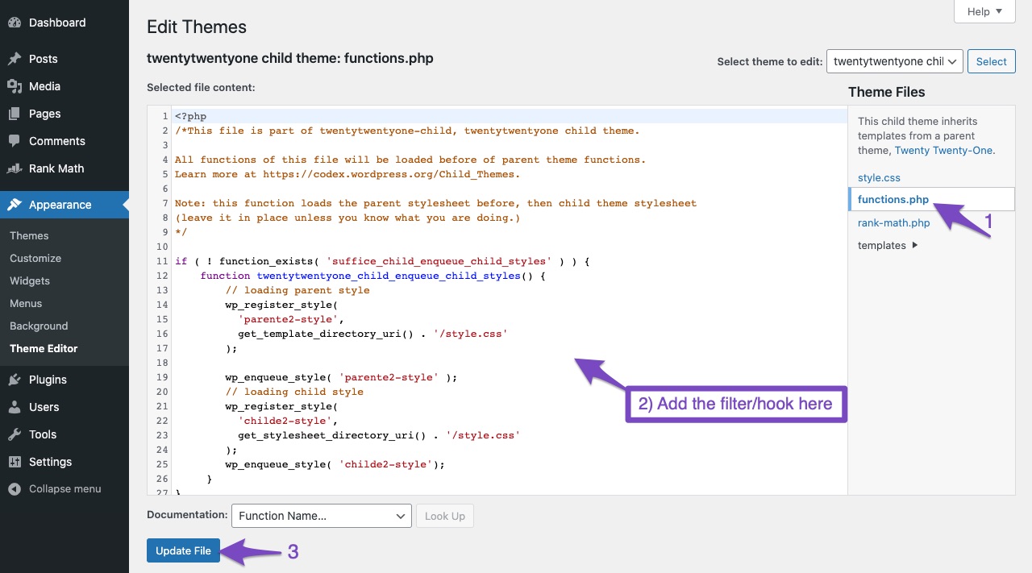This screenshot has width=1032, height=573.
Task: Click the Edit Themes page heading
Action: [x=197, y=27]
